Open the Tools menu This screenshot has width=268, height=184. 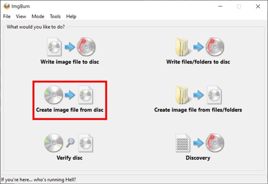click(55, 16)
